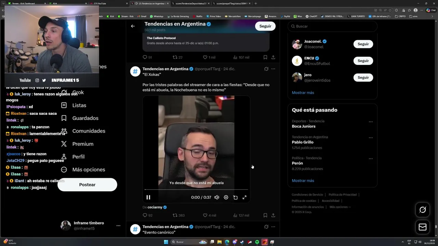Open Discord from the taskbar

[x=235, y=242]
